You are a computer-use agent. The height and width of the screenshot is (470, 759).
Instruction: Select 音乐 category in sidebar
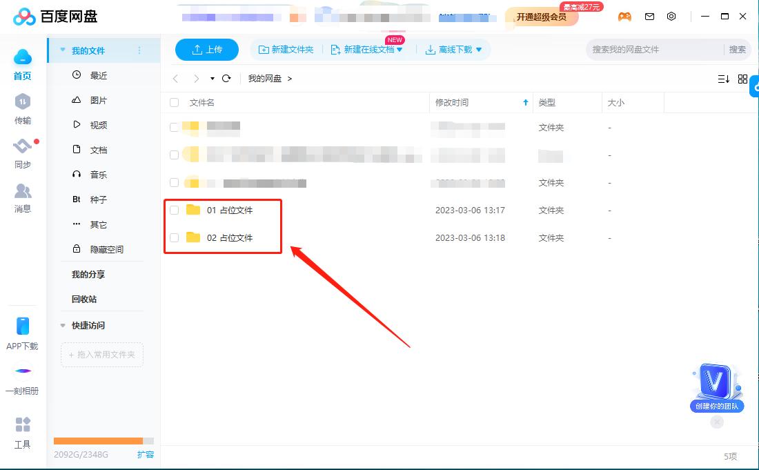pos(97,175)
